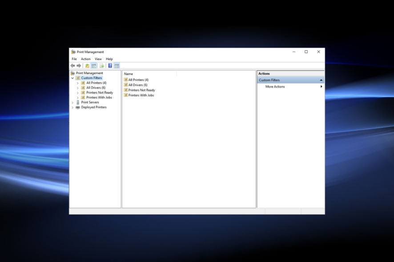Click the Name column header
Image resolution: width=394 pixels, height=262 pixels.
(x=128, y=74)
